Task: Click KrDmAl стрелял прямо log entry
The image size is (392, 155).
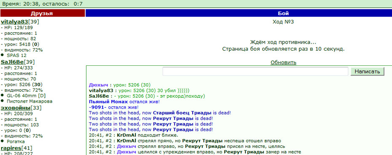Action: point(185,141)
